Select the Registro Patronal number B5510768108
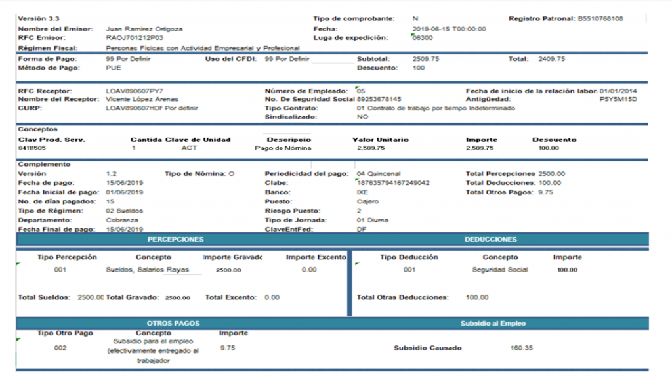 [x=600, y=19]
